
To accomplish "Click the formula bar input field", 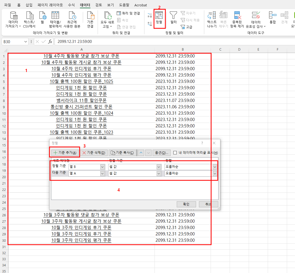I will (x=172, y=42).
